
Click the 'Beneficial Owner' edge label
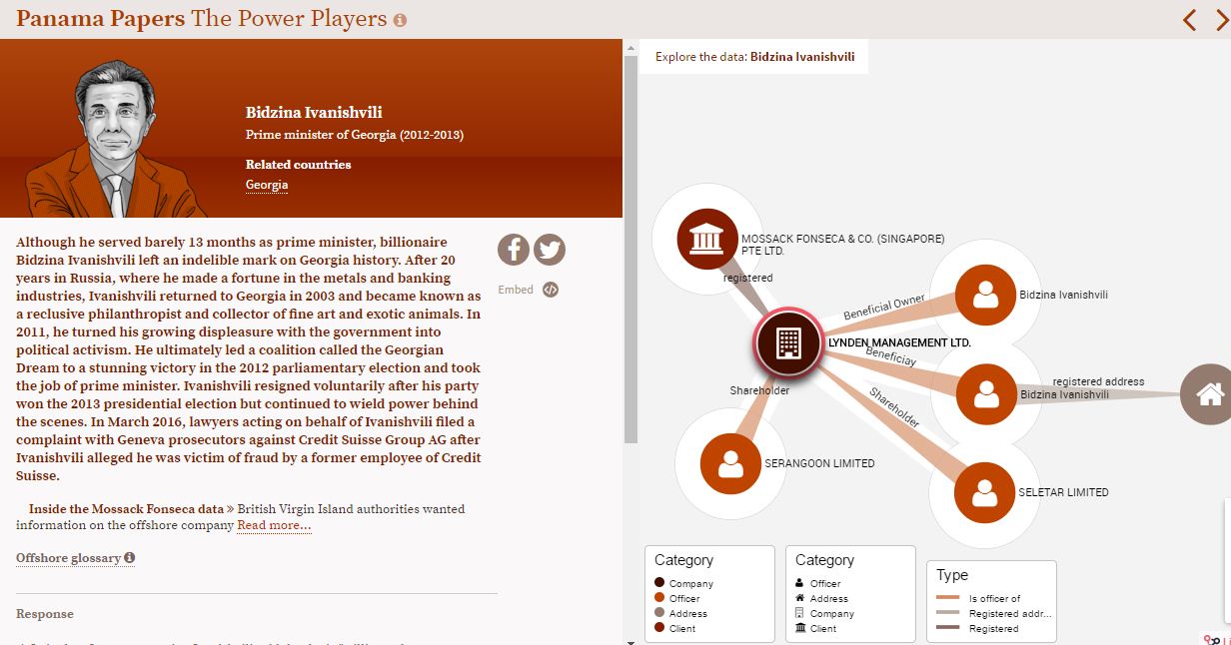[x=884, y=307]
